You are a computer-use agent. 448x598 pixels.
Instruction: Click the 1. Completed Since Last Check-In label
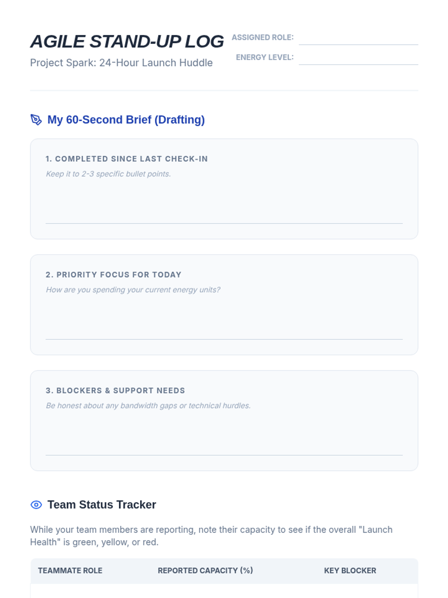click(x=127, y=159)
